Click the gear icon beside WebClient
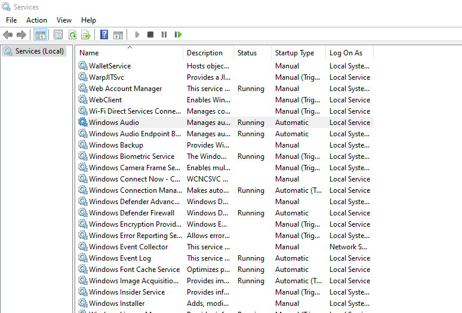The image size is (462, 313). (83, 99)
